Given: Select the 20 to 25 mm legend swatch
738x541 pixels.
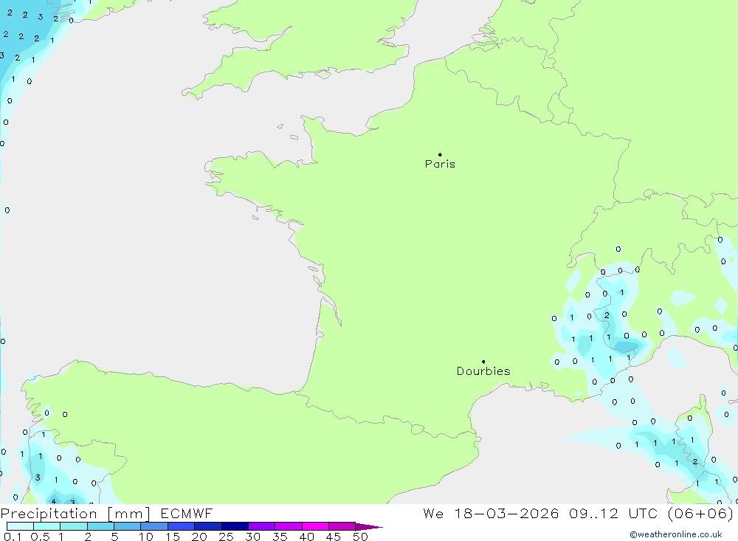Looking at the screenshot, I should (x=208, y=526).
